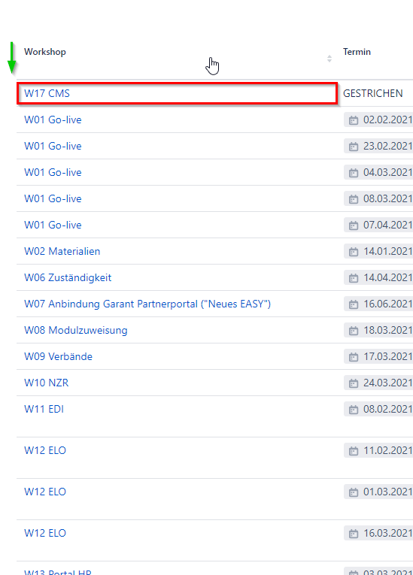Open the W11 EDI link
Viewport: 413px width, 575px height.
(44, 409)
